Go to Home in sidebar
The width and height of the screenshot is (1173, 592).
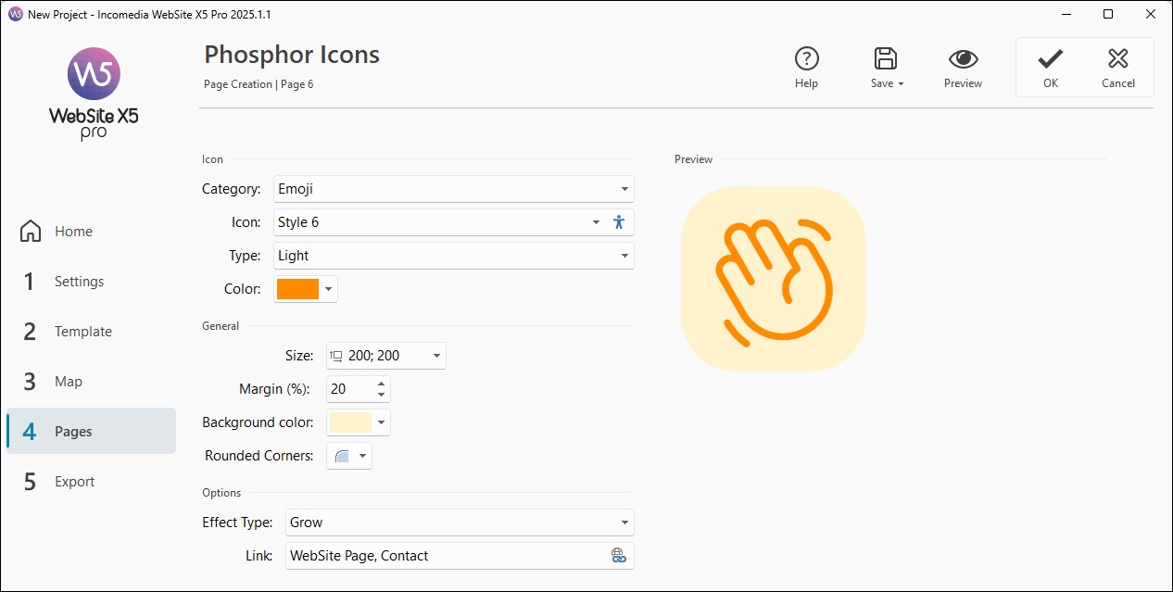[91, 232]
